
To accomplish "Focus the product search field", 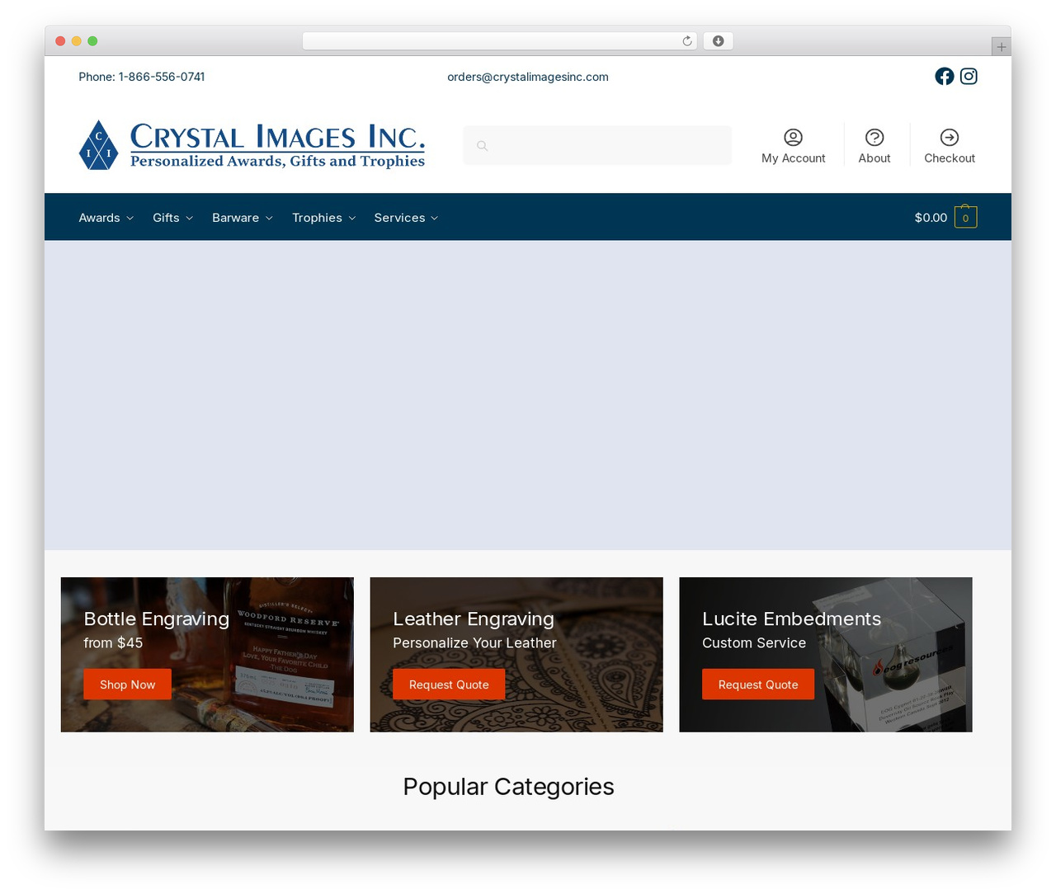I will coord(597,145).
